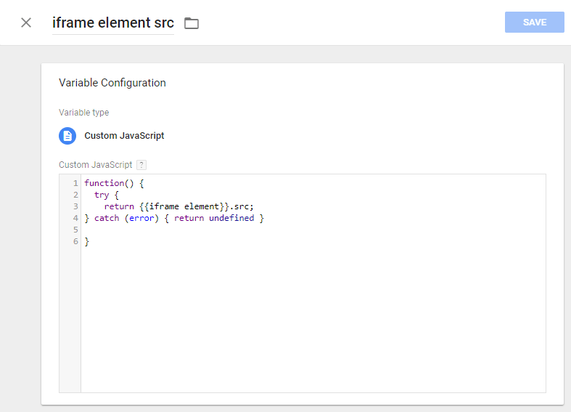
Task: Close the variable editor with X
Action: [x=26, y=23]
